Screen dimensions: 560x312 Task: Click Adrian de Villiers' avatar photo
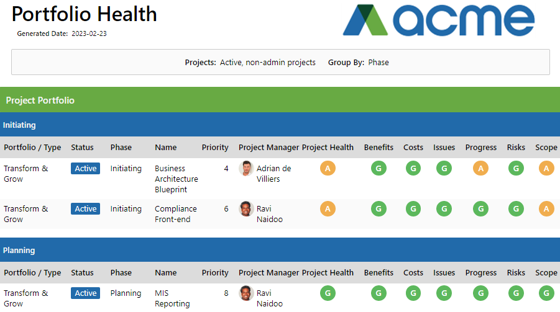tap(246, 169)
